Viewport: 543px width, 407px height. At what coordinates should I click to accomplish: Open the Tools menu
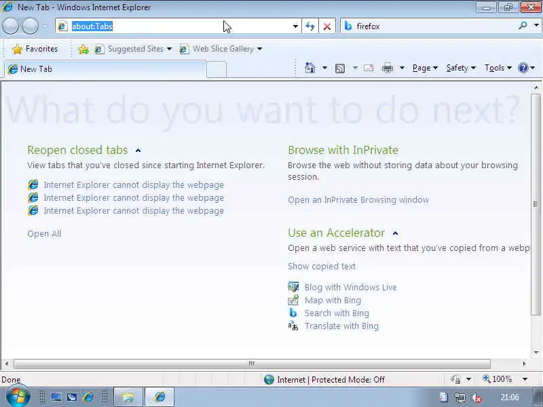click(498, 69)
